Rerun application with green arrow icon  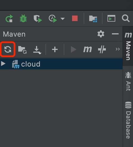(9, 19)
